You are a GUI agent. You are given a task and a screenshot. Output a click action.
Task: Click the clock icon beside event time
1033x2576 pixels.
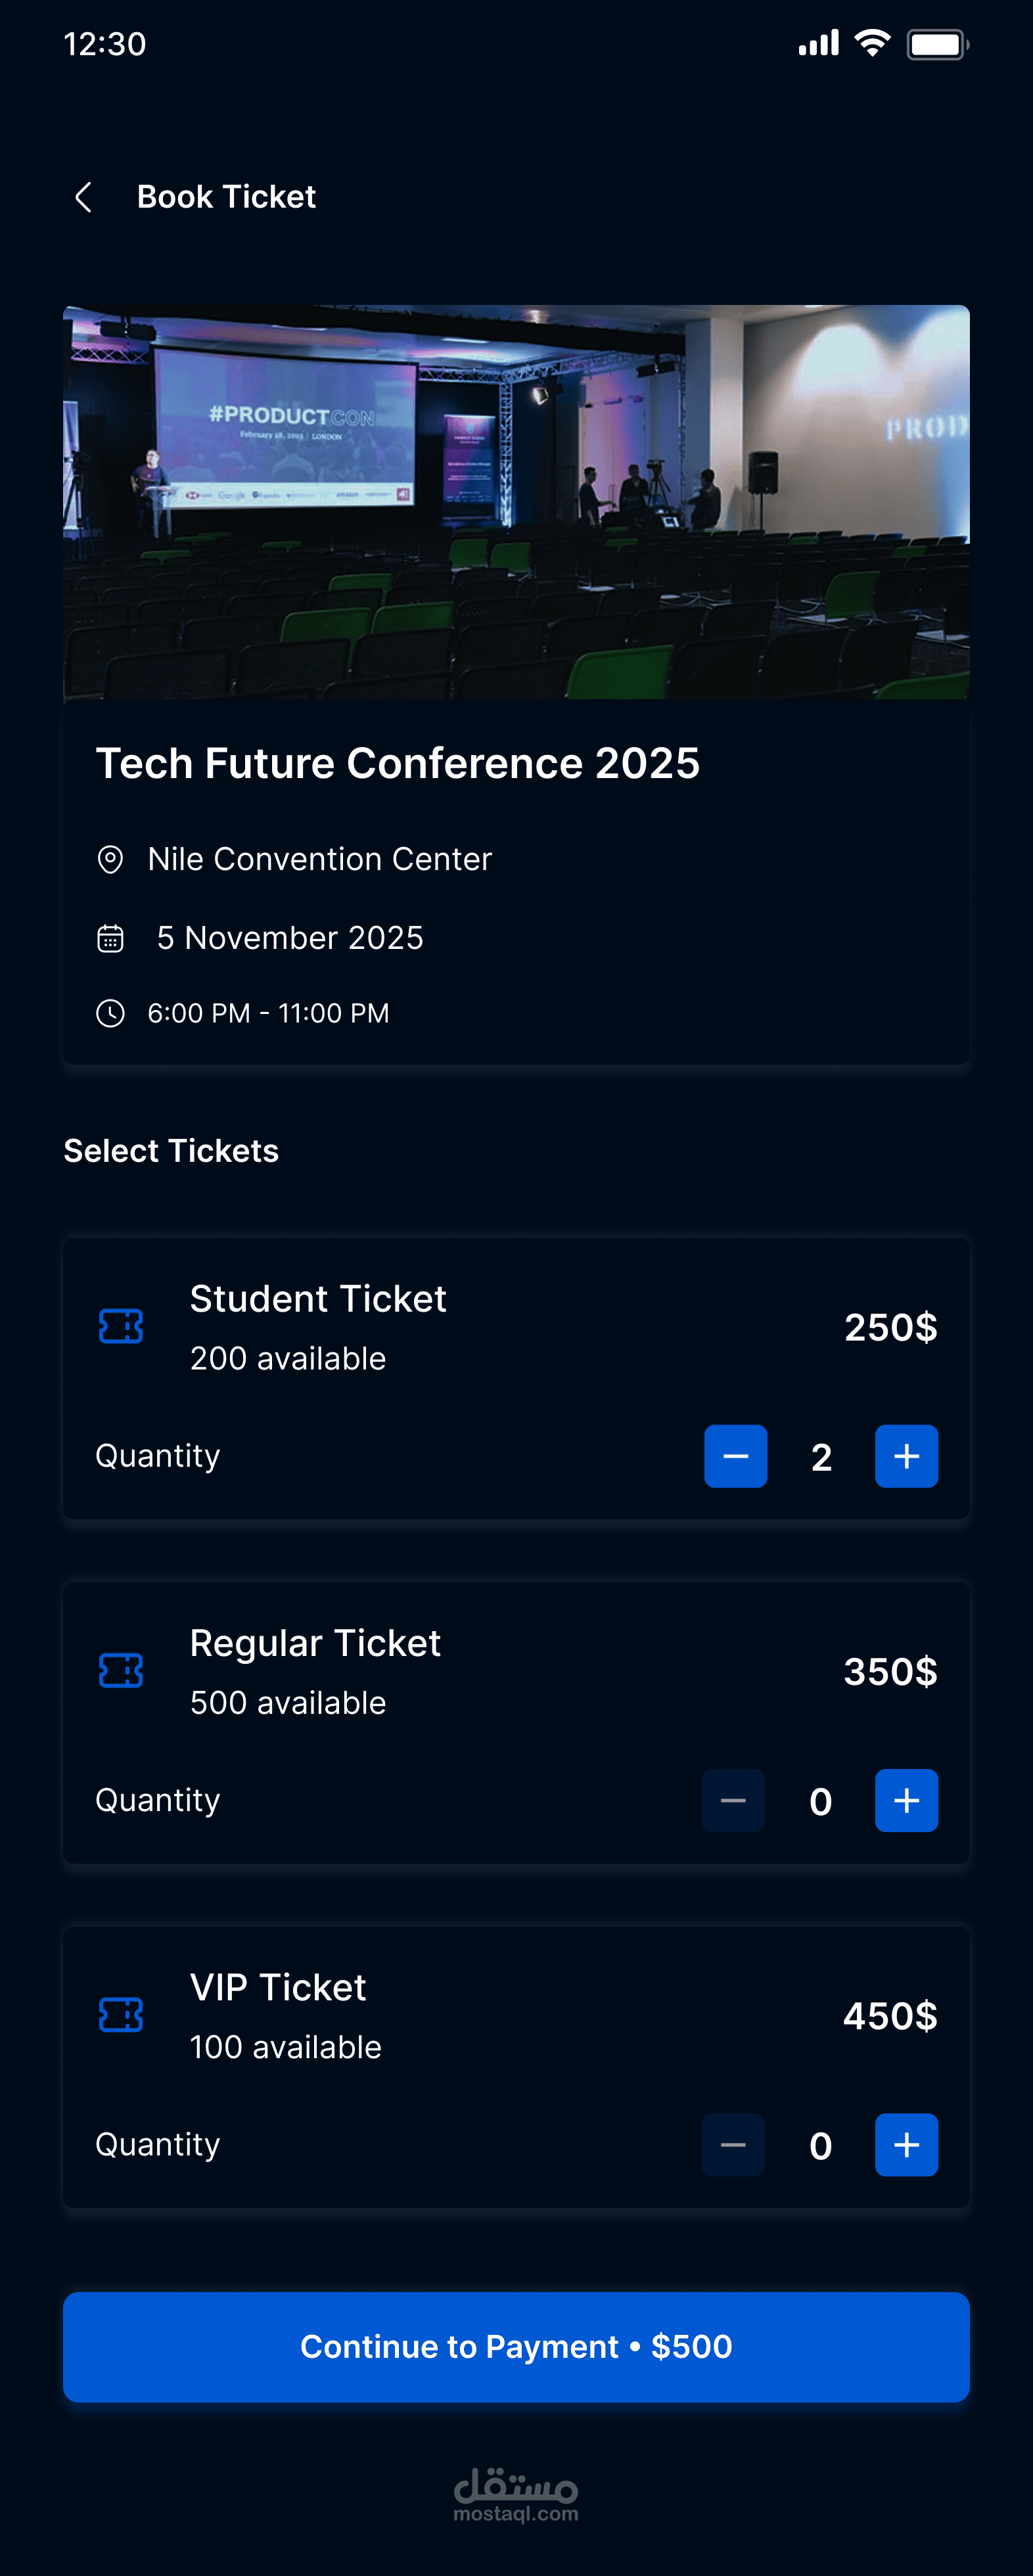(x=110, y=1013)
